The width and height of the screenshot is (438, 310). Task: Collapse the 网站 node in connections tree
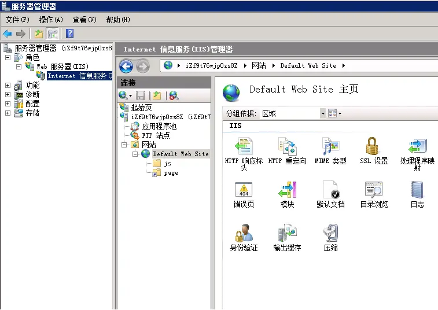point(124,145)
